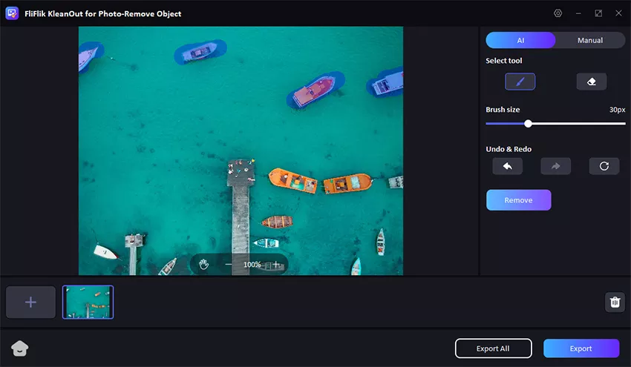The image size is (631, 367).
Task: Switch to the Manual tab
Action: [x=590, y=40]
